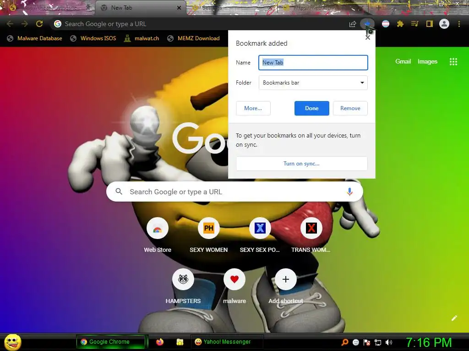Open Chrome's three-dot menu
This screenshot has height=351, width=469.
pyautogui.click(x=459, y=24)
